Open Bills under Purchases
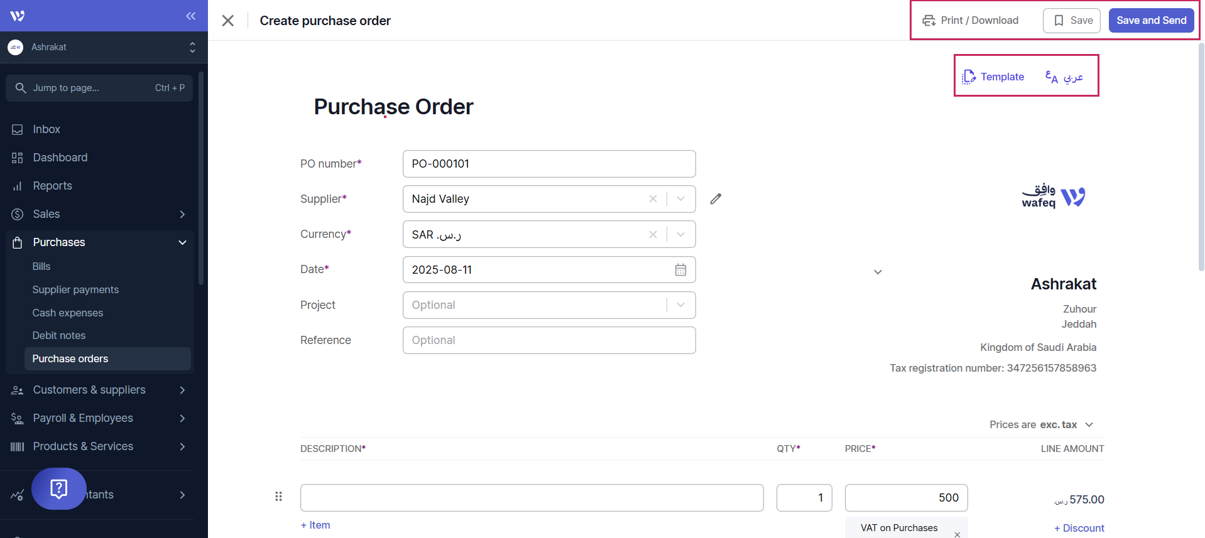 (41, 267)
